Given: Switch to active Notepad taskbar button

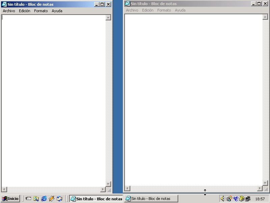Looking at the screenshot, I should tap(96, 199).
